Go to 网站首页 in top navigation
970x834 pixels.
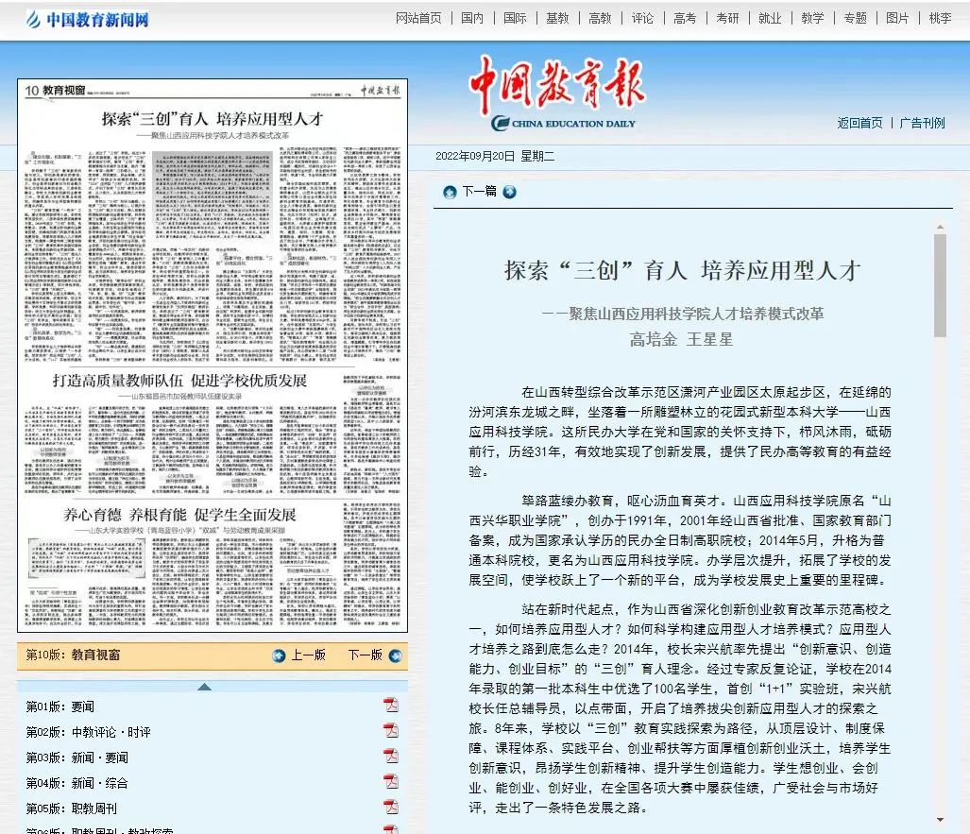coord(418,18)
